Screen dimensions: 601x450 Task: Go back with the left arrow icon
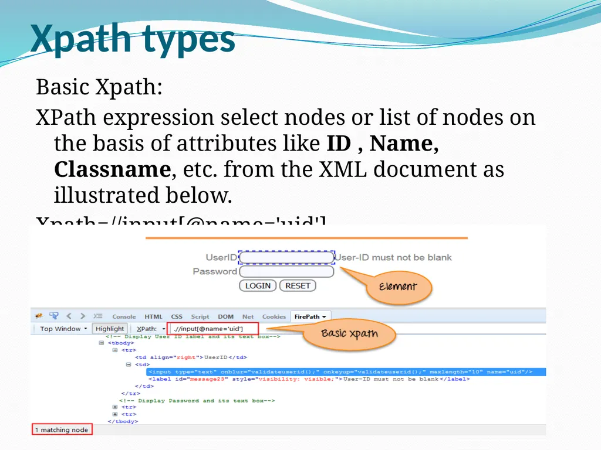pyautogui.click(x=69, y=316)
